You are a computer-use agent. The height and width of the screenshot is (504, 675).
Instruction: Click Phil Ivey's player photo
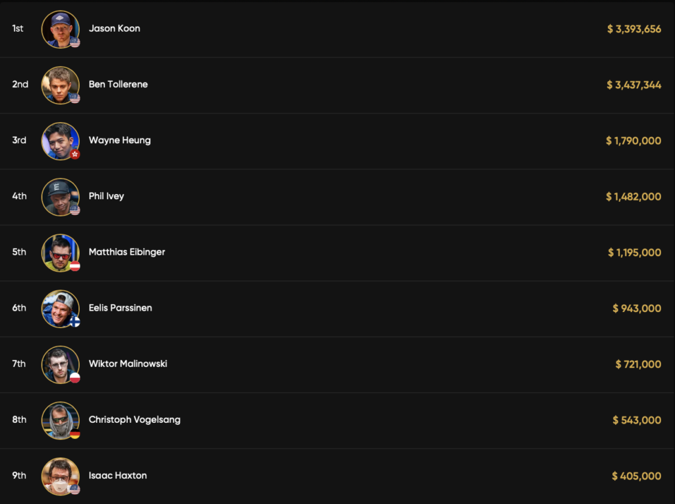(60, 197)
